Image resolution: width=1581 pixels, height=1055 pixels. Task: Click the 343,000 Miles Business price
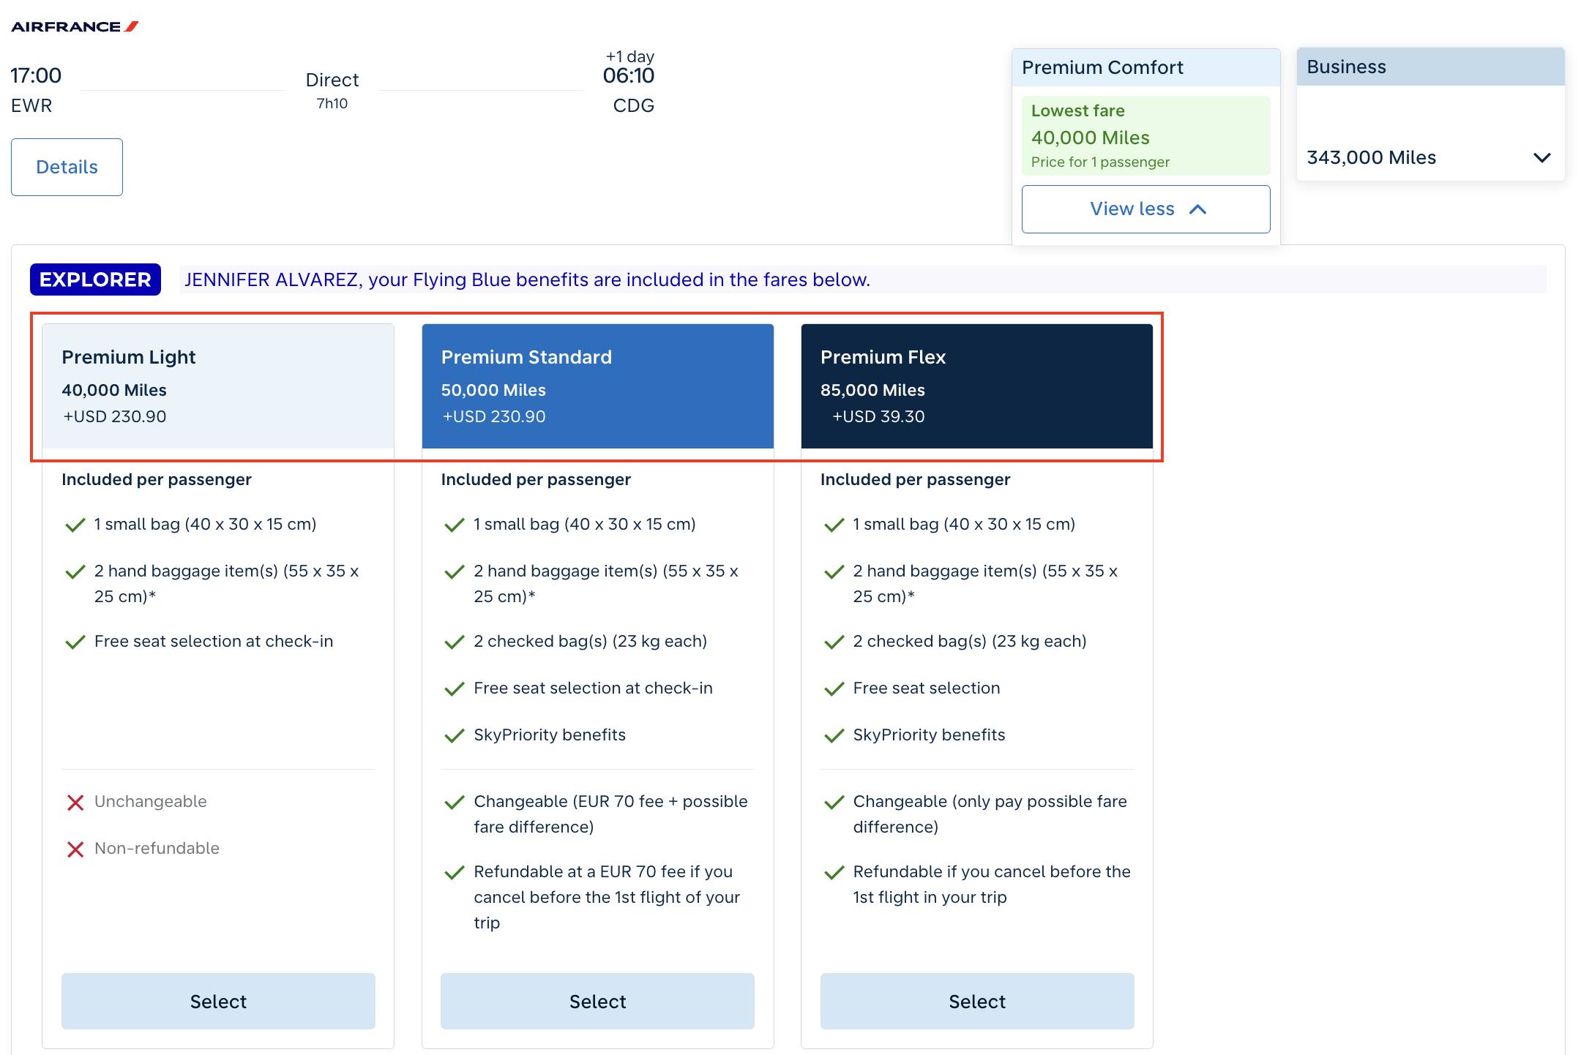(x=1371, y=157)
